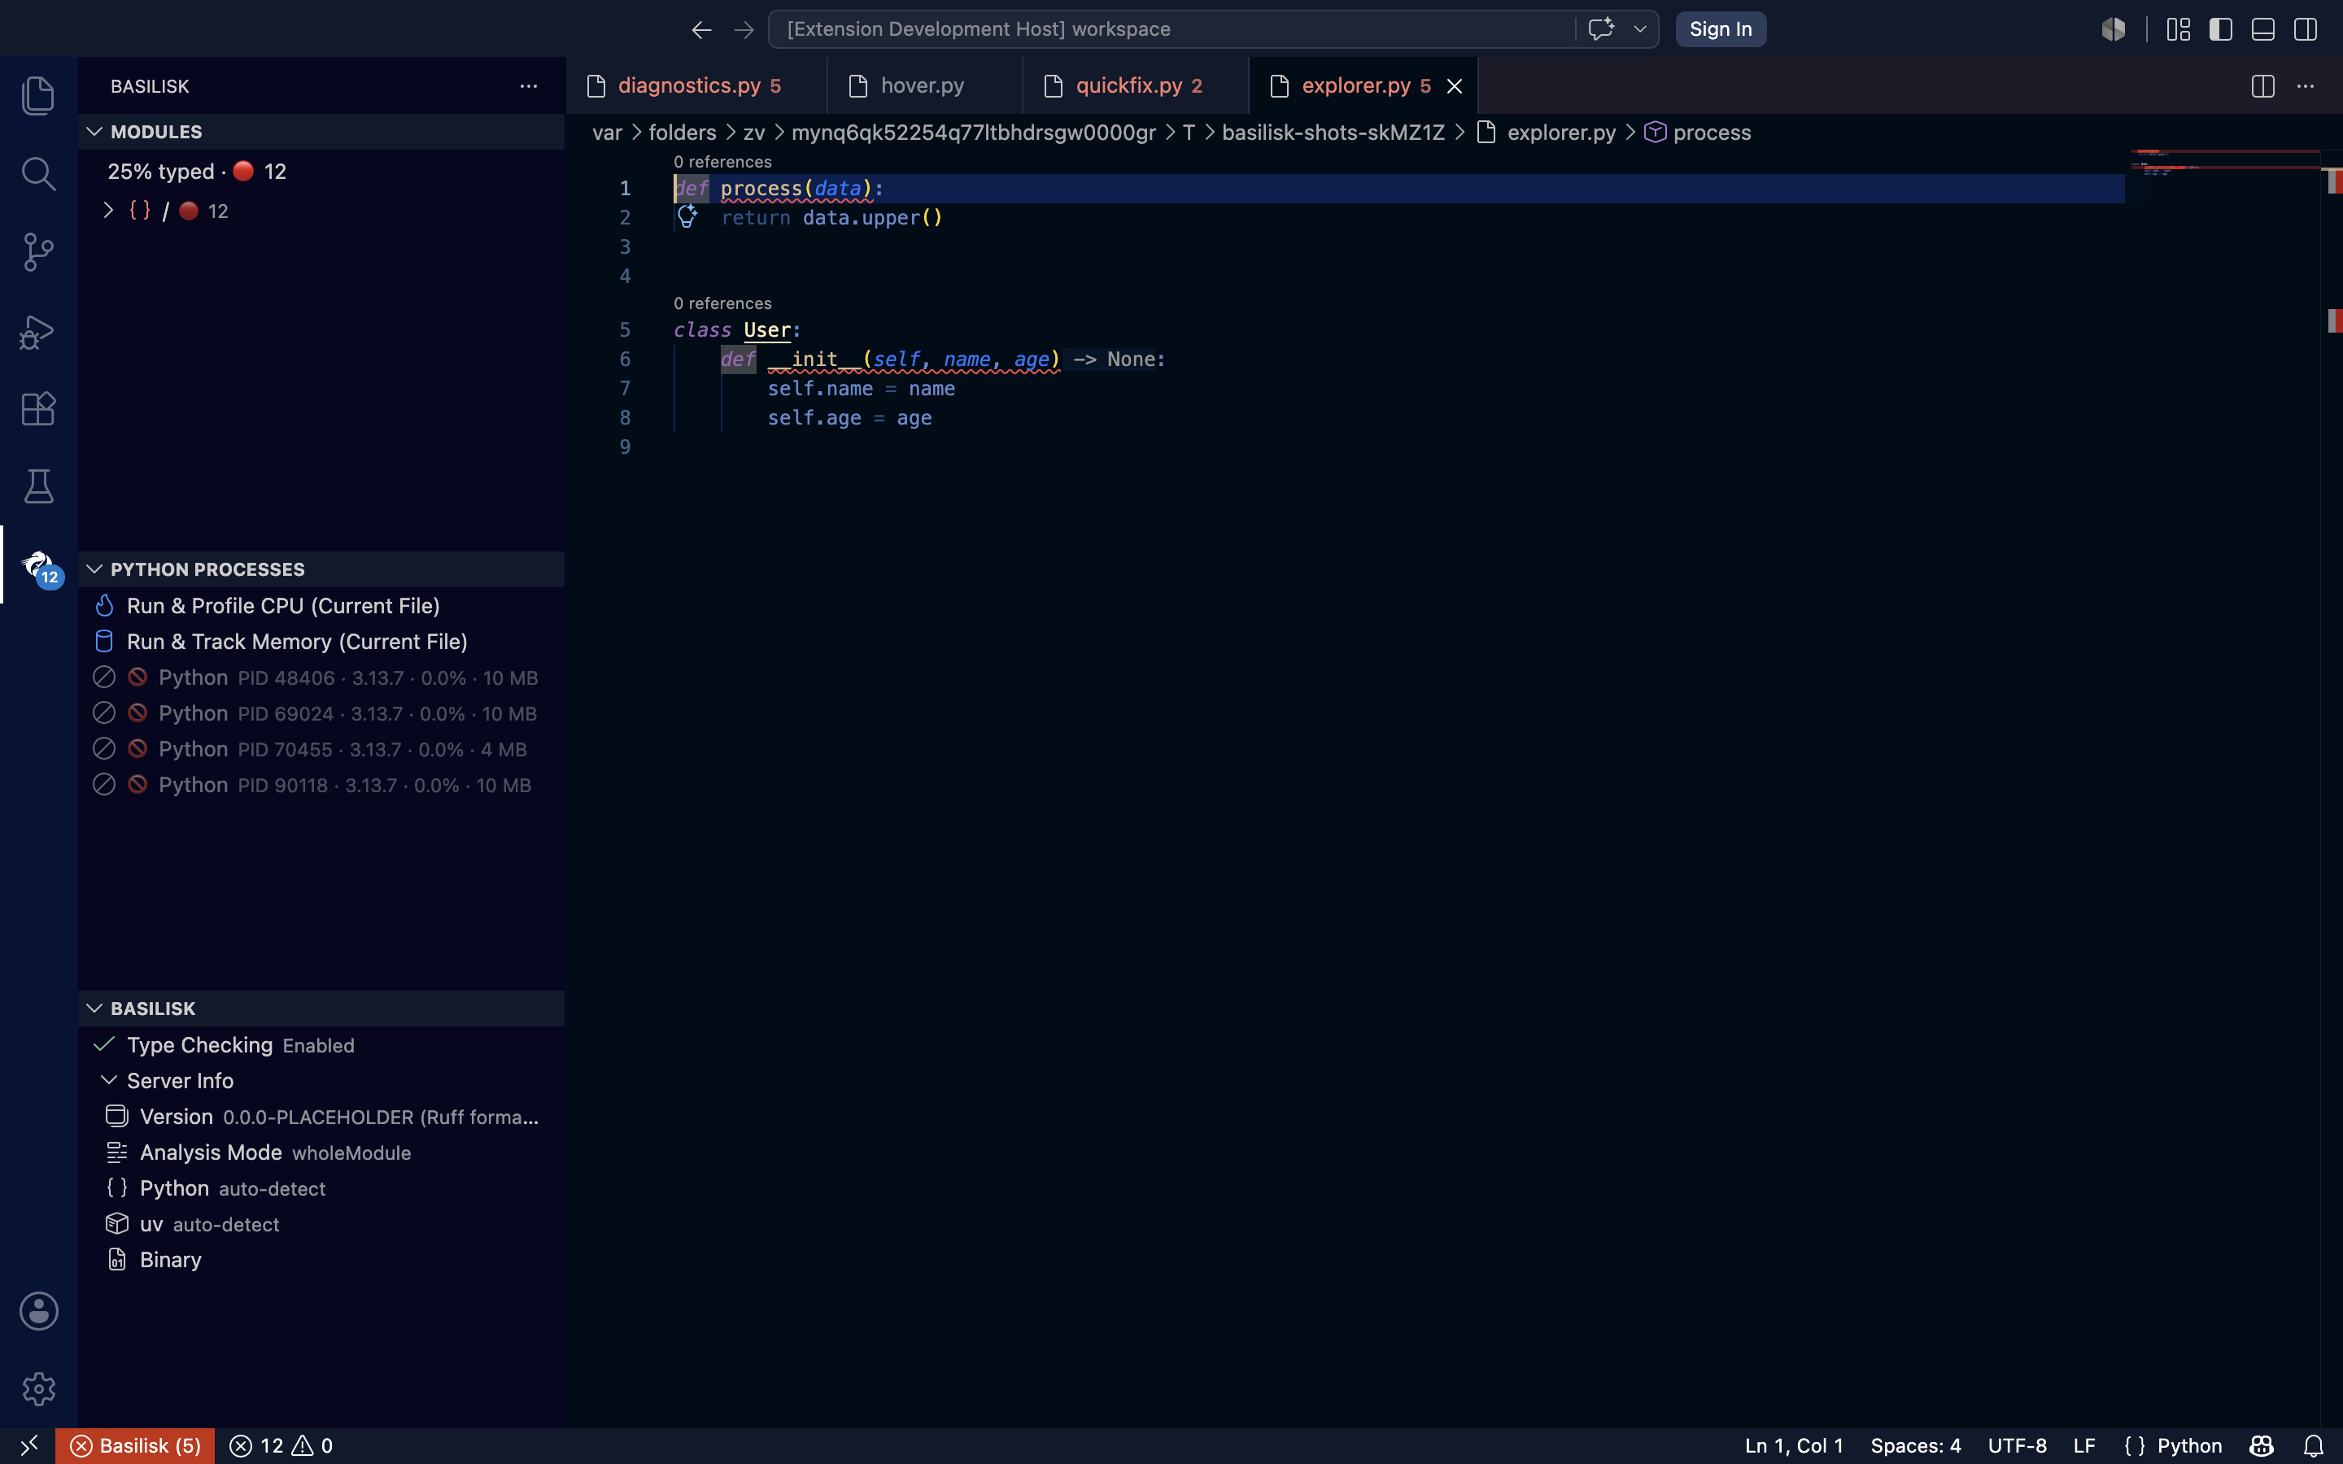Viewport: 2343px width, 1464px height.
Task: Switch to the quickfix.py tab
Action: [x=1136, y=86]
